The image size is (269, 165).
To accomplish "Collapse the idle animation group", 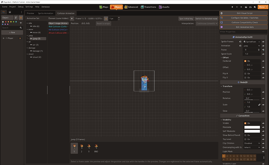I will pos(27,23).
